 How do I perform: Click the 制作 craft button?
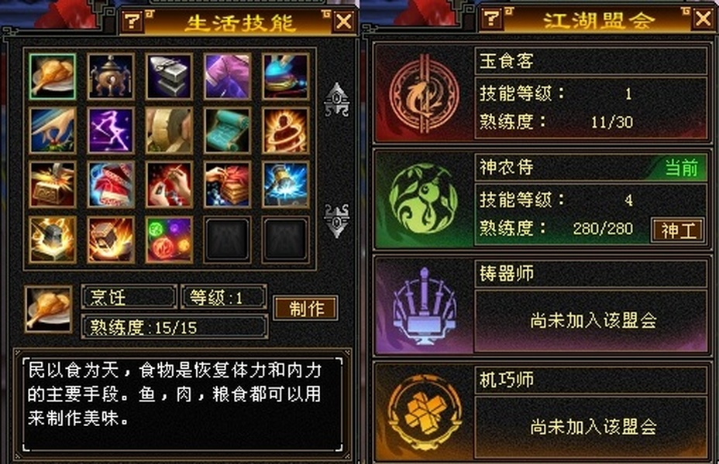(x=306, y=309)
